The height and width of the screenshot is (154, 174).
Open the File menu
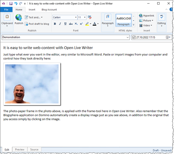[6, 10]
